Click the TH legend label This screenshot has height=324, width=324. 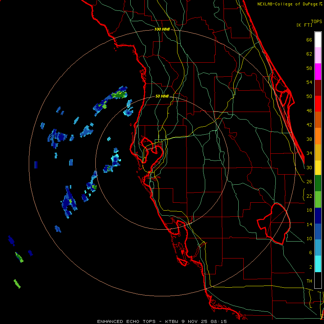(309, 281)
